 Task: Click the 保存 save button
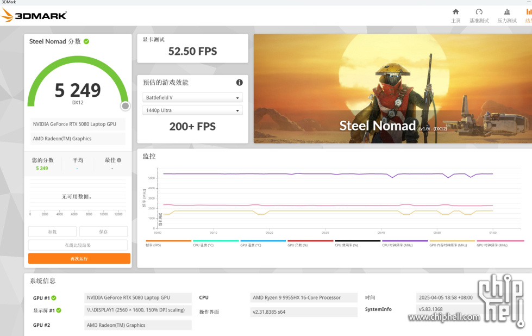point(103,232)
